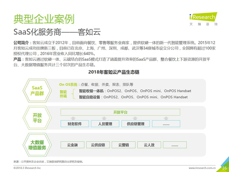Click the wide 开放平台 bar

pyautogui.click(x=120, y=112)
